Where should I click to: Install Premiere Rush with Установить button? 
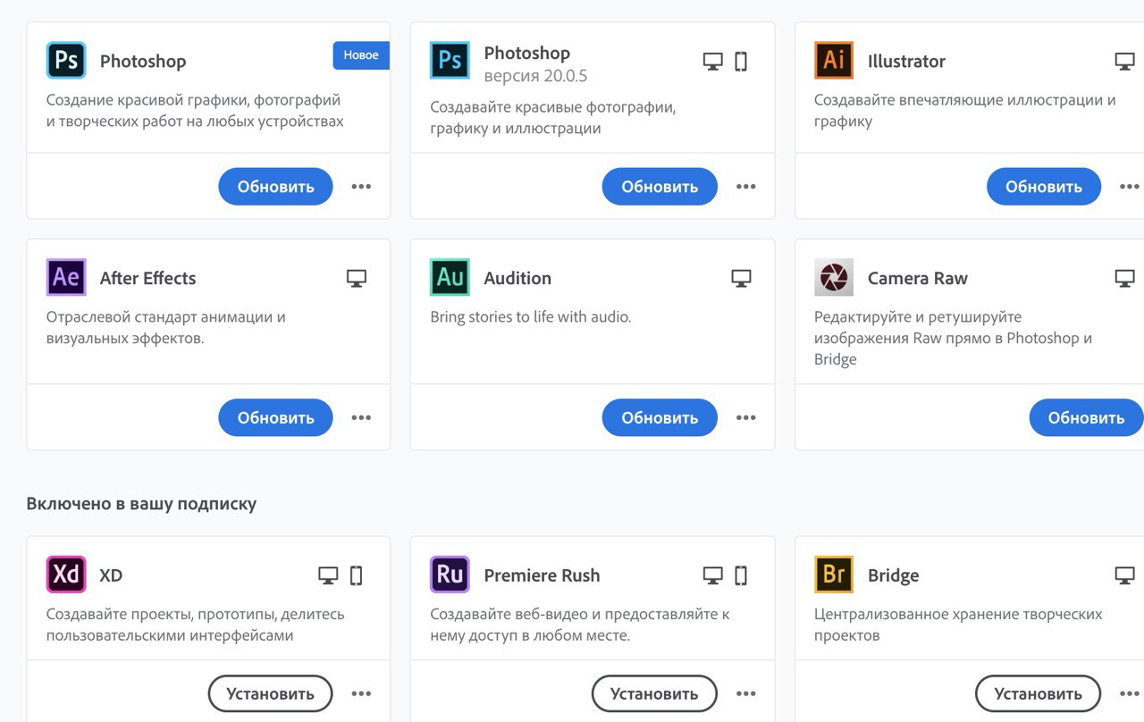pos(654,693)
